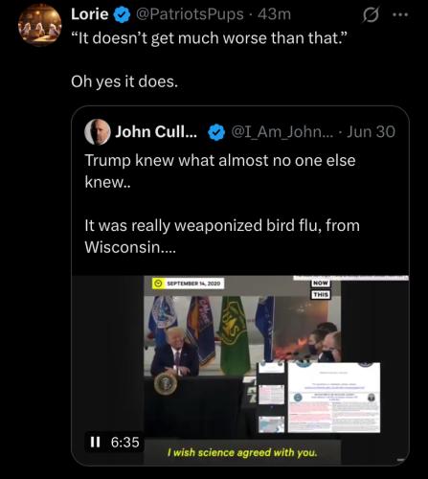Click the NOW THIS logo on video

pyautogui.click(x=321, y=289)
